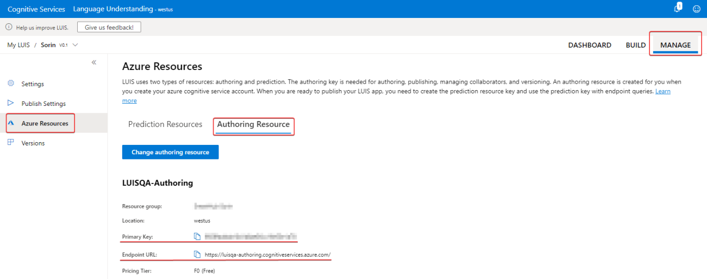Viewport: 707px width, 279px height.
Task: Click the Azure Resources logo icon
Action: pyautogui.click(x=10, y=123)
